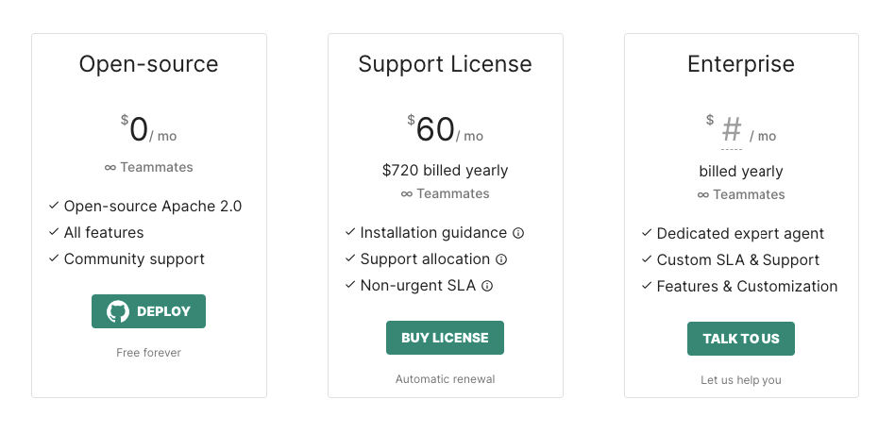Image resolution: width=895 pixels, height=433 pixels.
Task: Select the Support License plan heading
Action: [x=446, y=64]
